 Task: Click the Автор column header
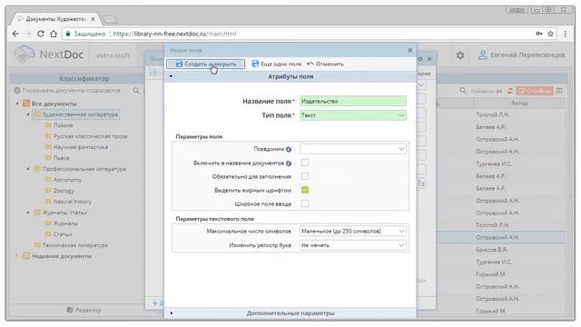pyautogui.click(x=519, y=103)
